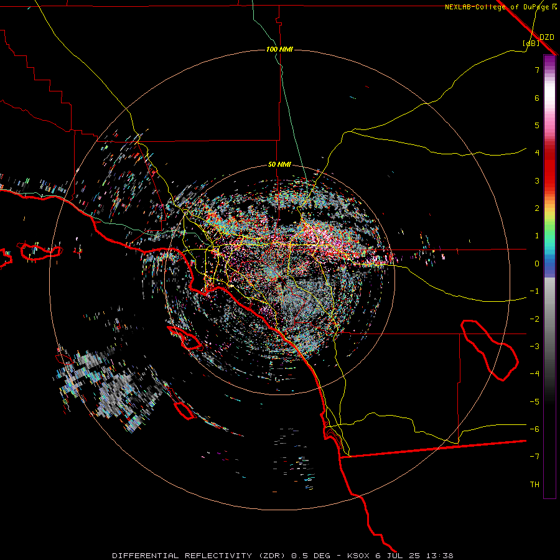The width and height of the screenshot is (560, 560).
Task: Click the -5 value on color scale
Action: 534,402
